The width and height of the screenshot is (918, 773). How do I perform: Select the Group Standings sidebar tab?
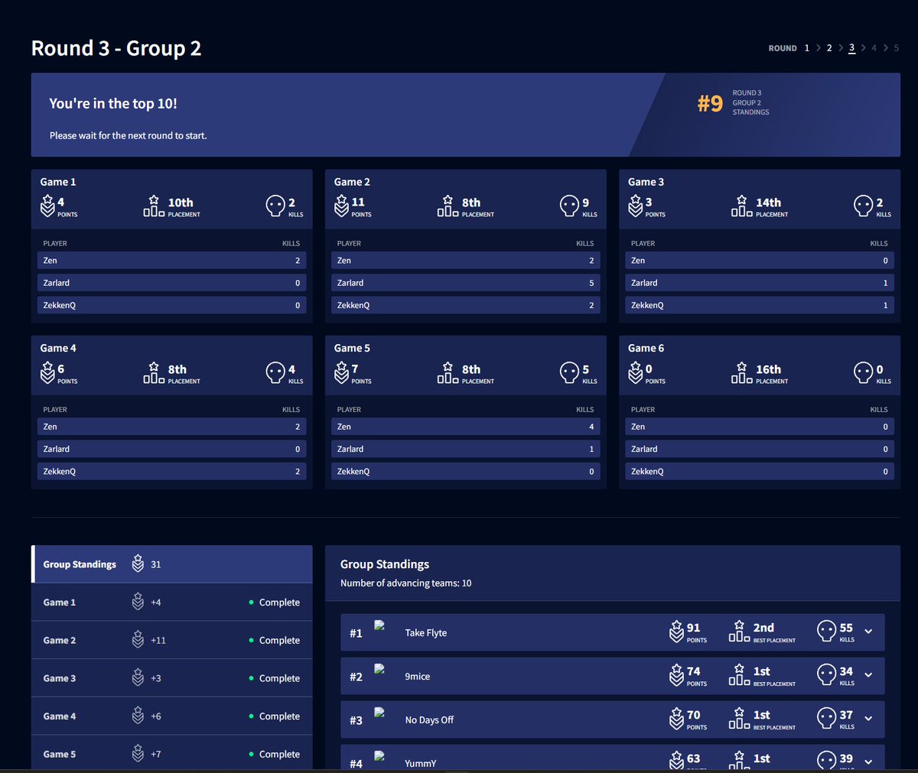[x=172, y=564]
